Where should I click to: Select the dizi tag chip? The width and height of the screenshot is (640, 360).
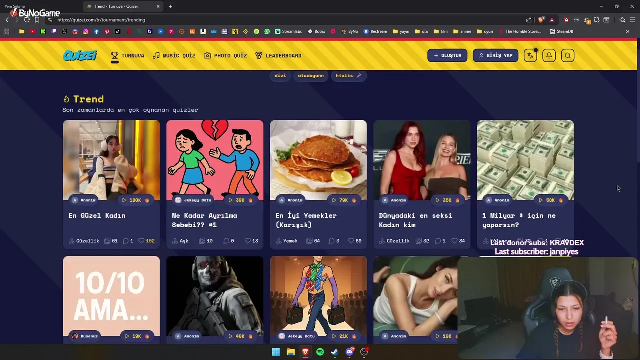(280, 75)
